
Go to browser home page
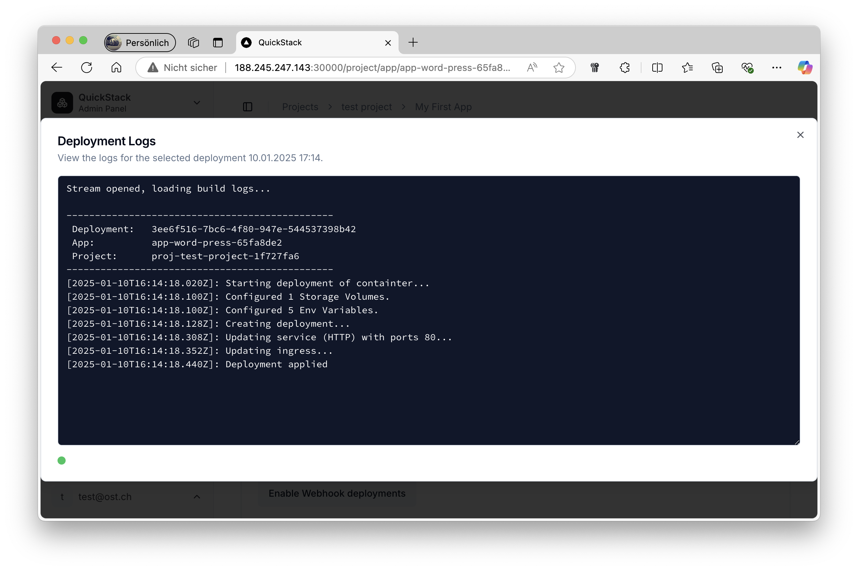pyautogui.click(x=116, y=67)
